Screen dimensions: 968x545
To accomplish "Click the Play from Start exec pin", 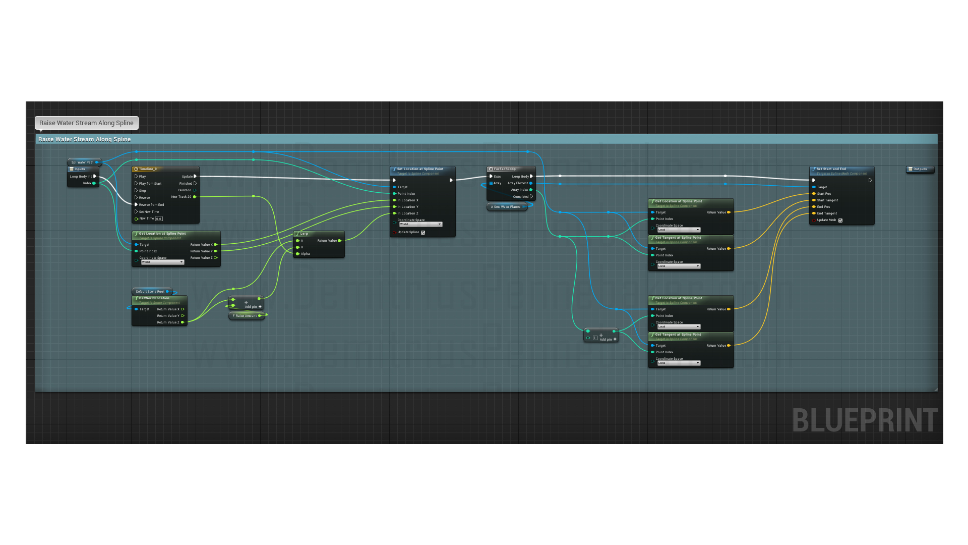I will click(136, 184).
